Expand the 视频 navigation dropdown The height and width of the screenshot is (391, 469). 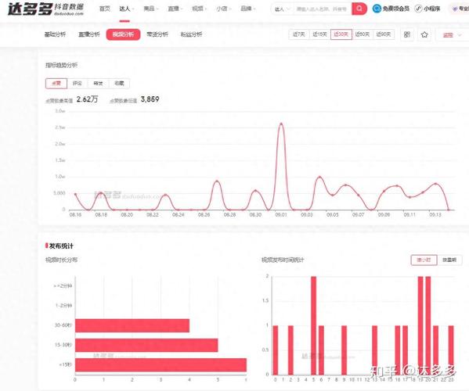(199, 9)
